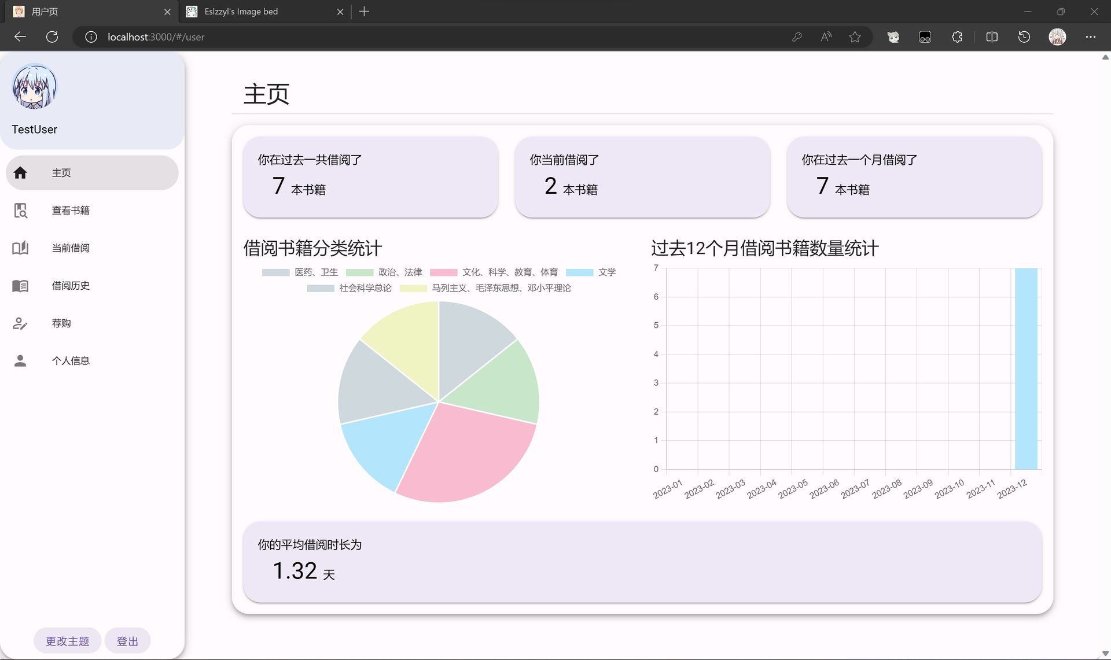
Task: Click the cat extension icon in the toolbar
Action: pyautogui.click(x=893, y=37)
